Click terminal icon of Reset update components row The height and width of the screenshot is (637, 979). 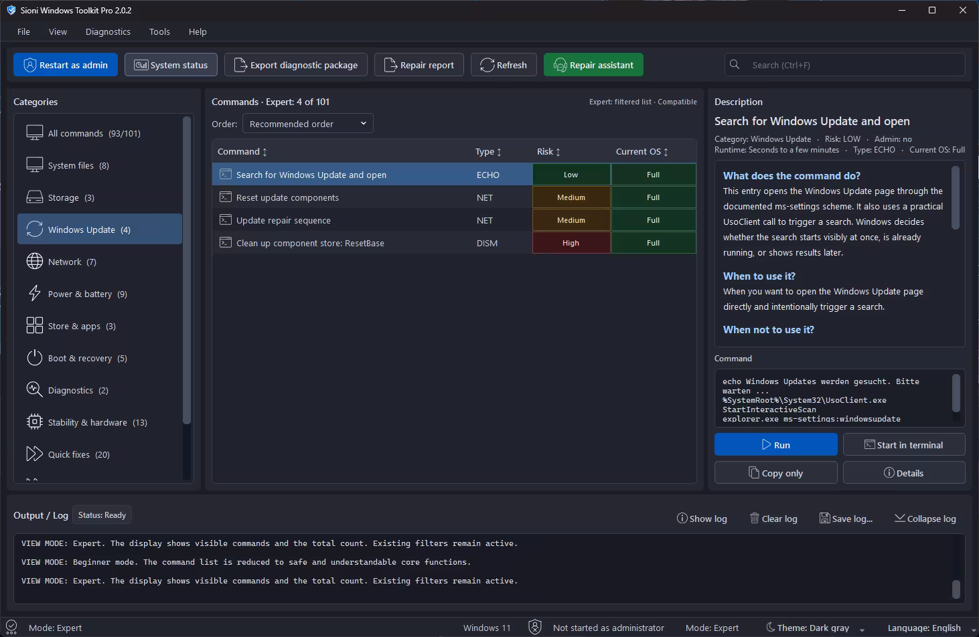[x=226, y=197]
